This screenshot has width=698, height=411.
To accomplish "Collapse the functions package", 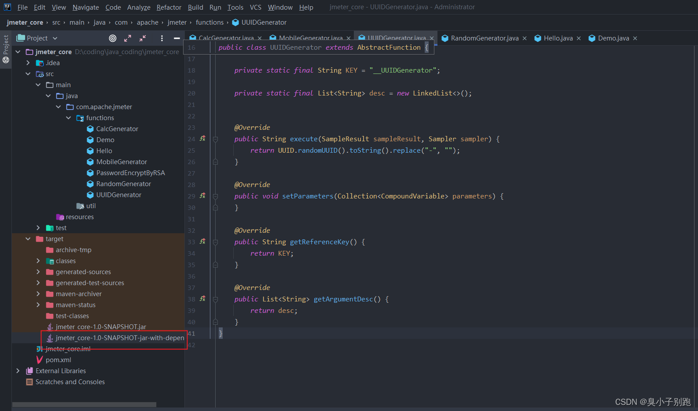I will click(x=69, y=118).
